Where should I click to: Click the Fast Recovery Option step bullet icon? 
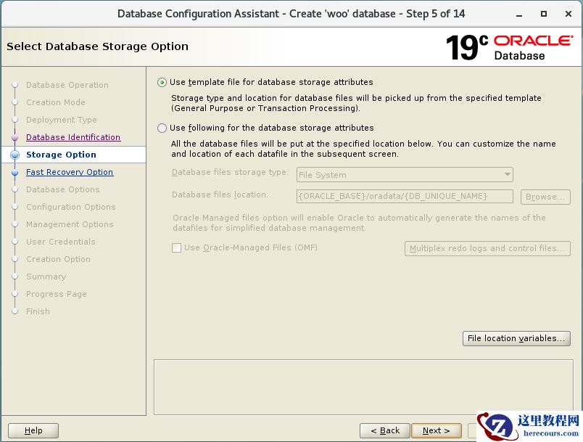pos(15,173)
